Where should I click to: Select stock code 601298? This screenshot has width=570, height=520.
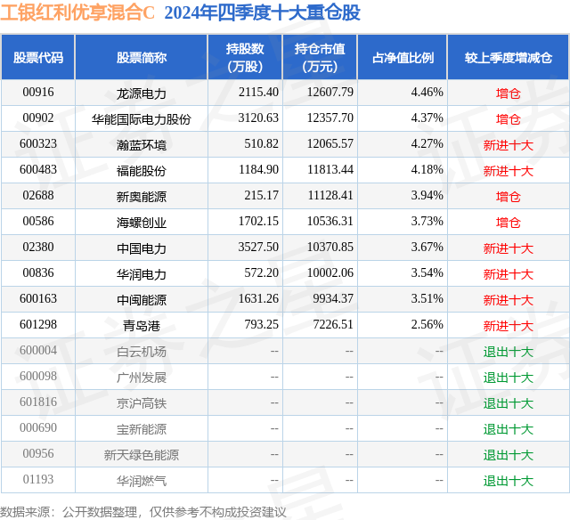[38, 324]
